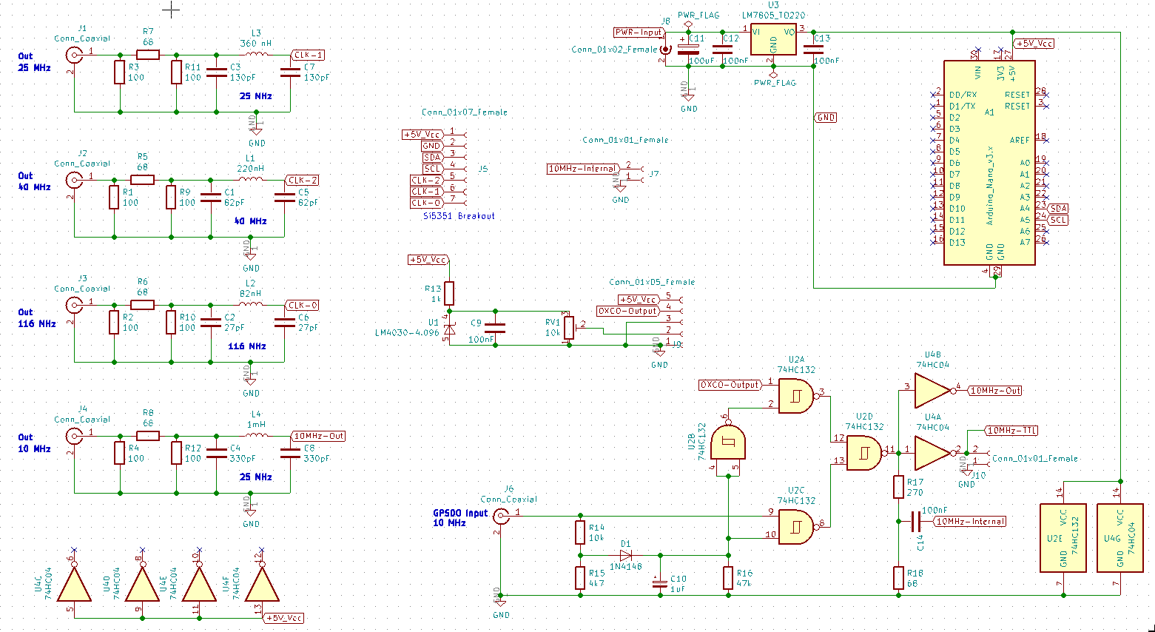Select resistor R16 47k

click(728, 578)
